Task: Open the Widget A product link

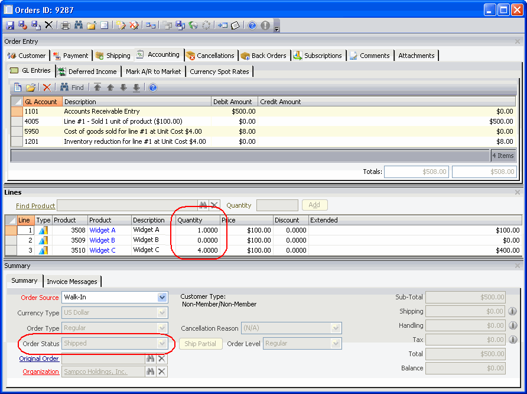Action: pos(103,230)
